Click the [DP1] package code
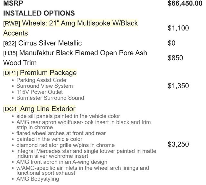 click(x=11, y=73)
